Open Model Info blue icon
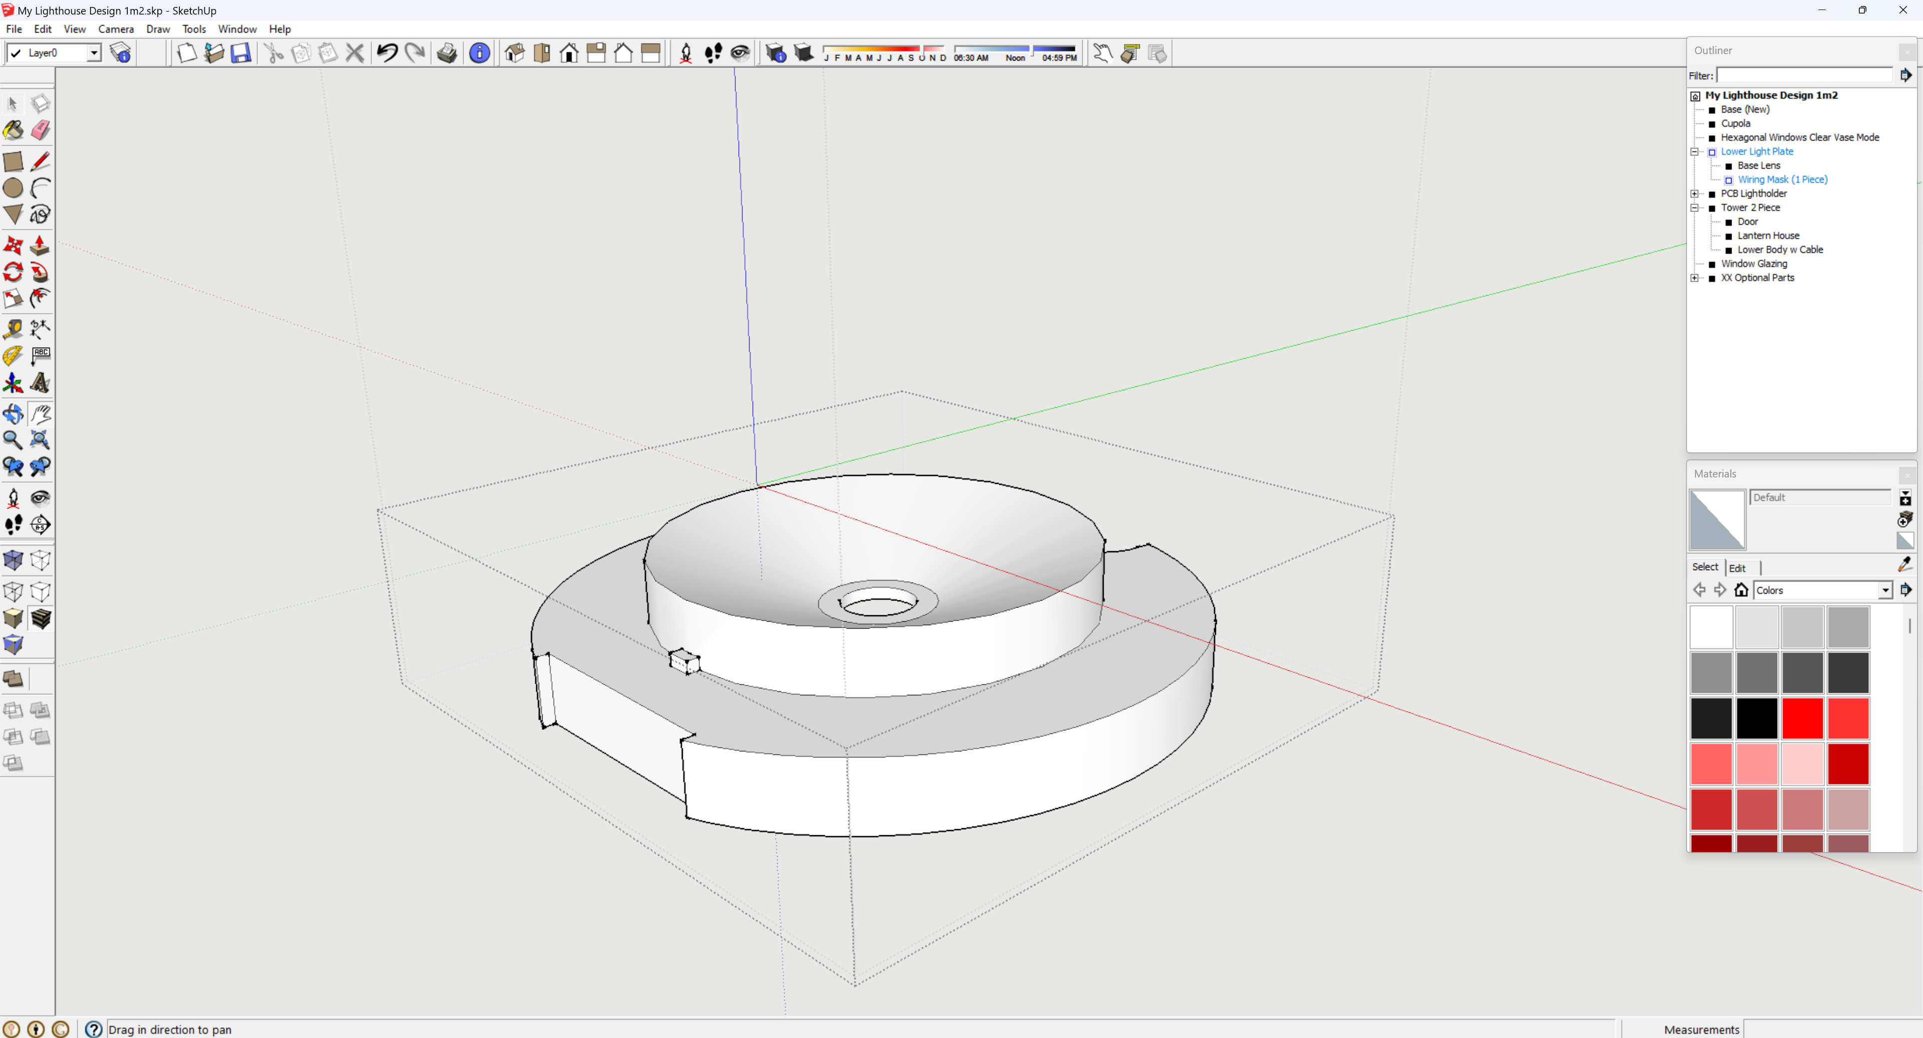Screen dimensions: 1923x1038 point(479,53)
